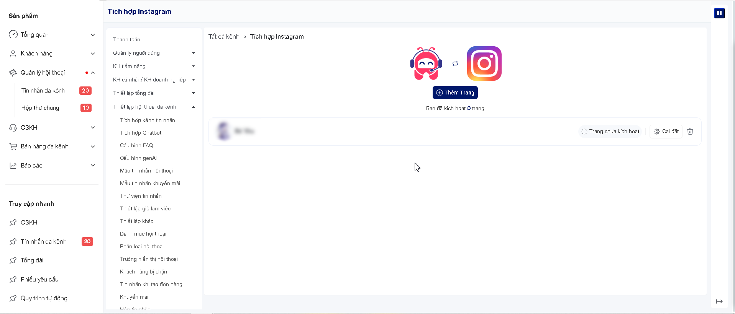Viewport: 735px width, 314px height.
Task: Click the blue pause icon at top right
Action: (x=719, y=13)
